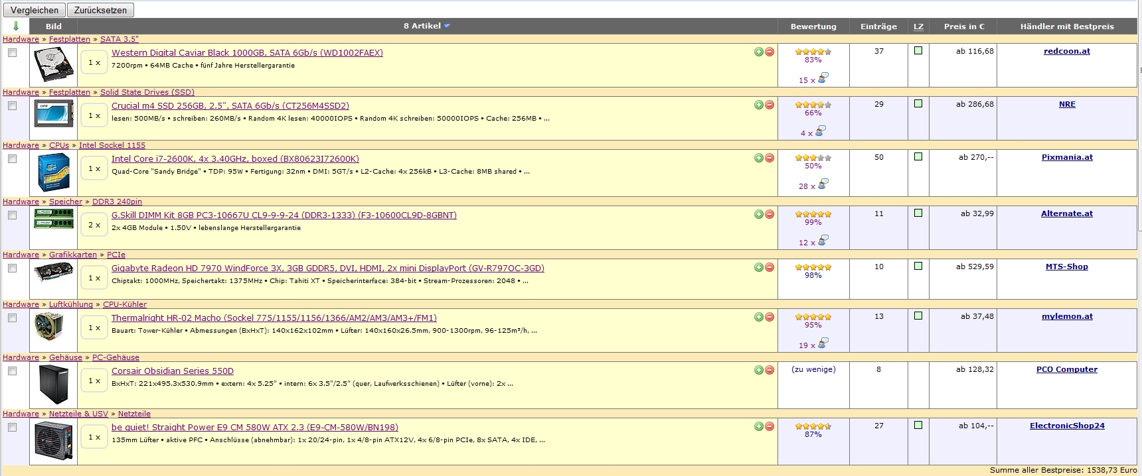Decrease G.Skill DIMM Kit quantity with minus icon
Screen dimensions: 1142x476
pos(770,214)
